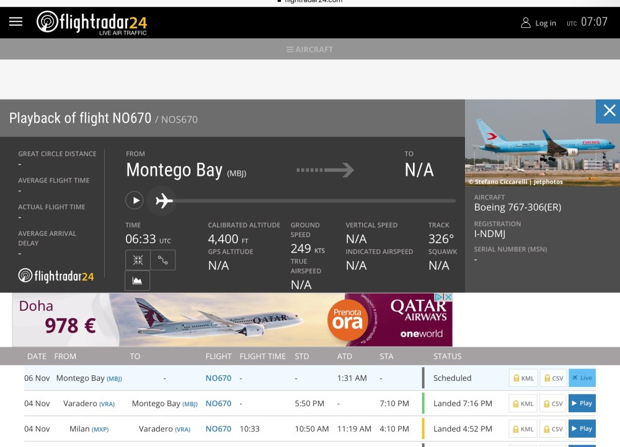Play the 04 Nov Varadero flight
This screenshot has width=620, height=447.
click(582, 403)
